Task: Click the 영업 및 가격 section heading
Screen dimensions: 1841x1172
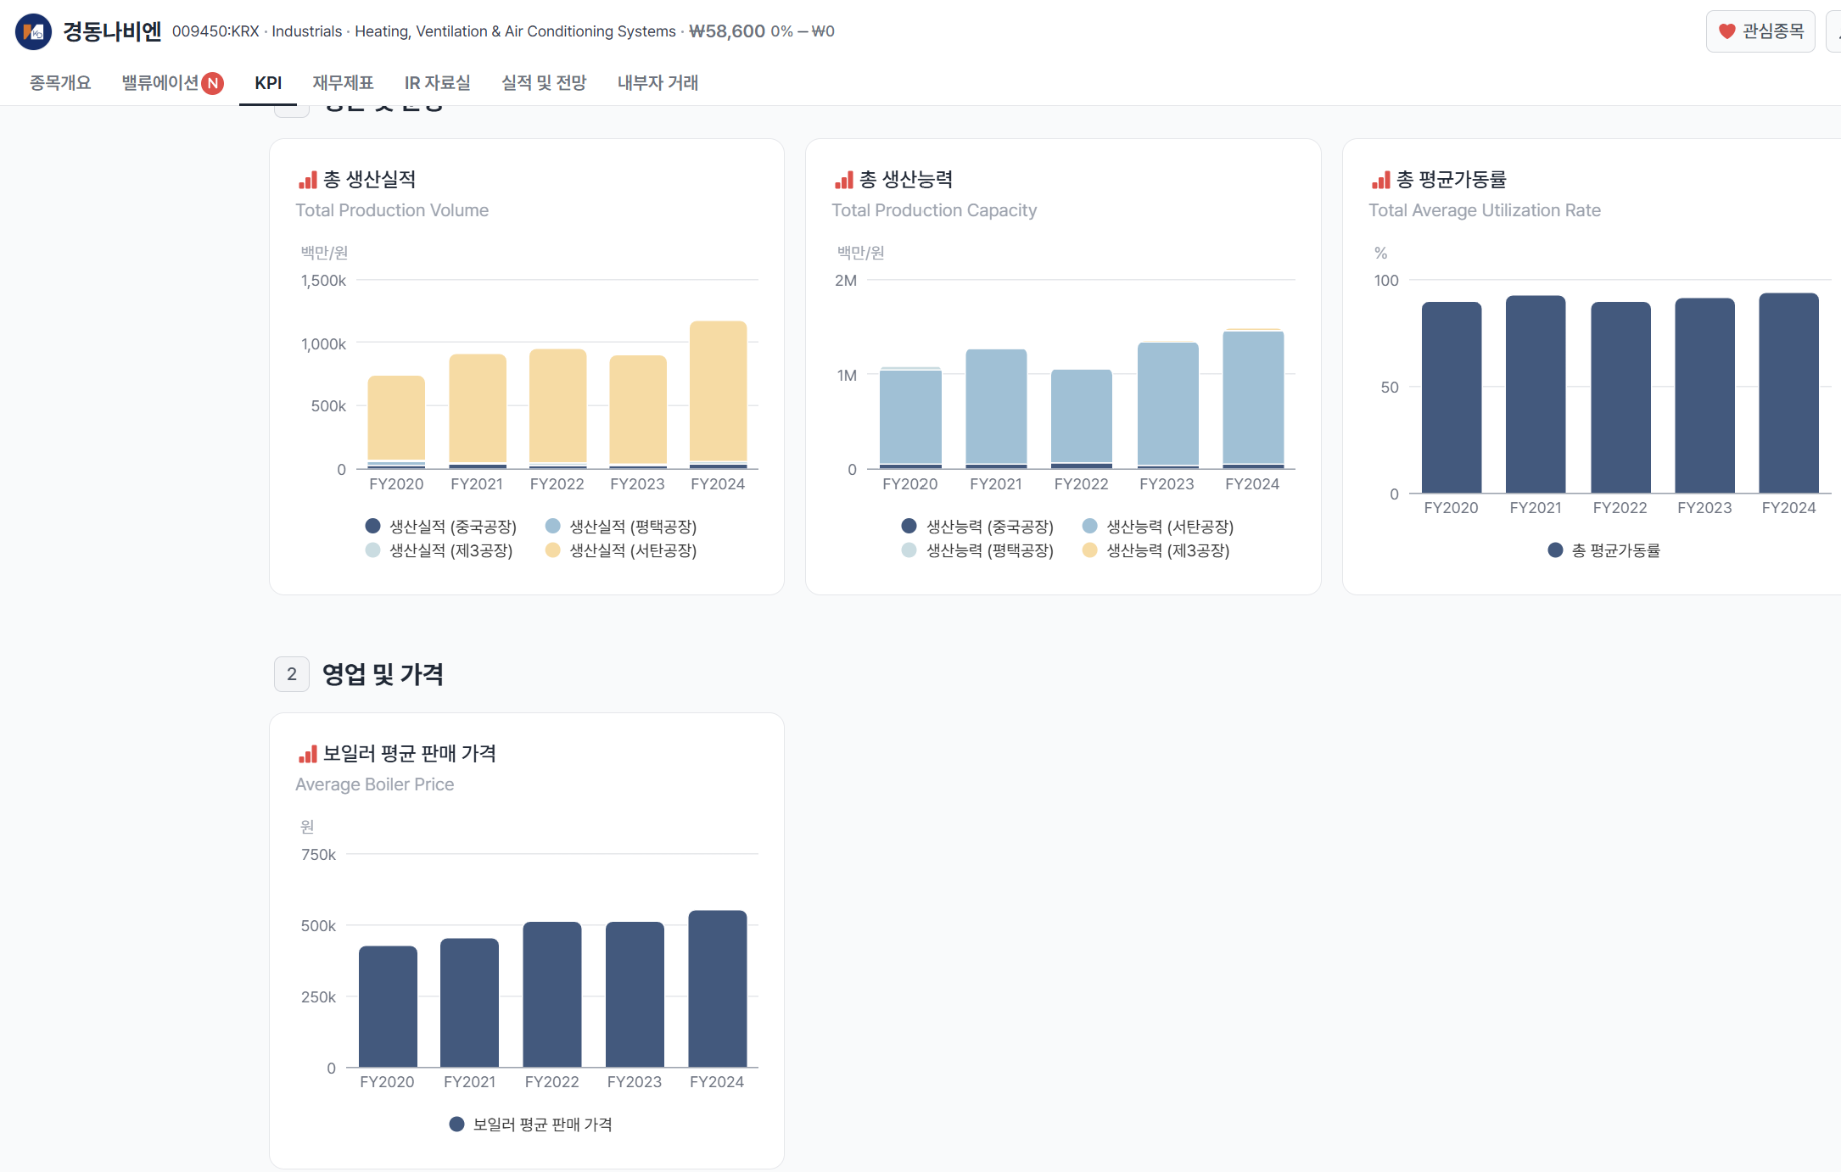Action: [383, 674]
